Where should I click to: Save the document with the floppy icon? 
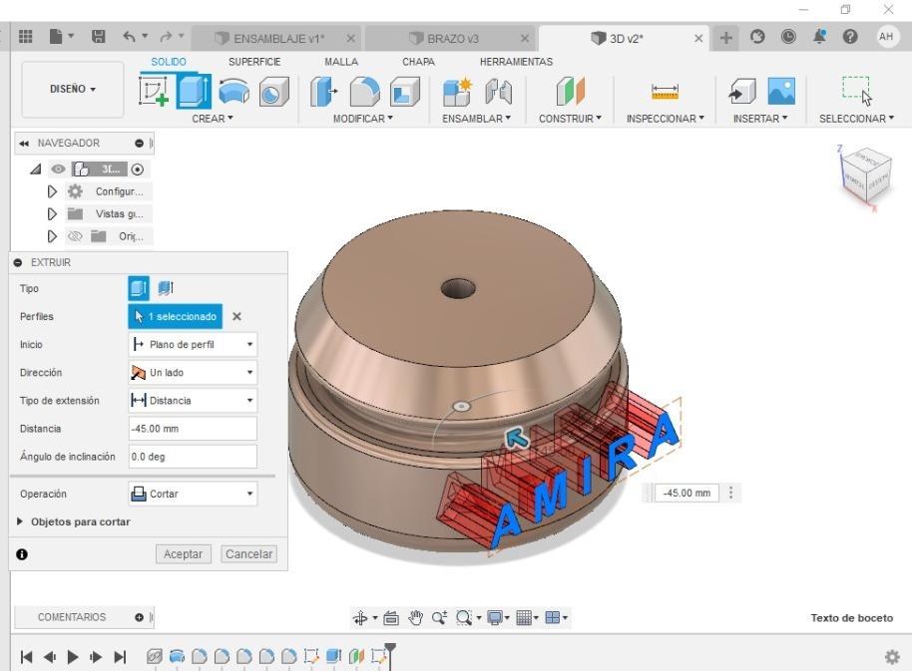click(x=99, y=37)
